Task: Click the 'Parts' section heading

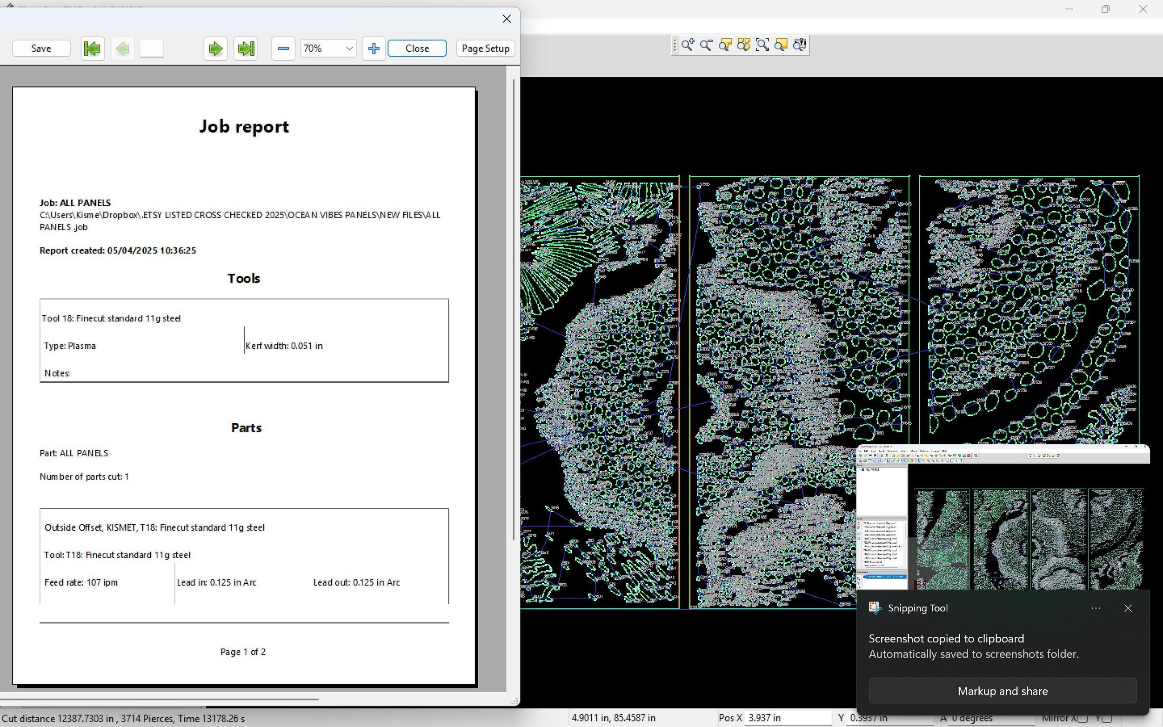Action: point(246,428)
